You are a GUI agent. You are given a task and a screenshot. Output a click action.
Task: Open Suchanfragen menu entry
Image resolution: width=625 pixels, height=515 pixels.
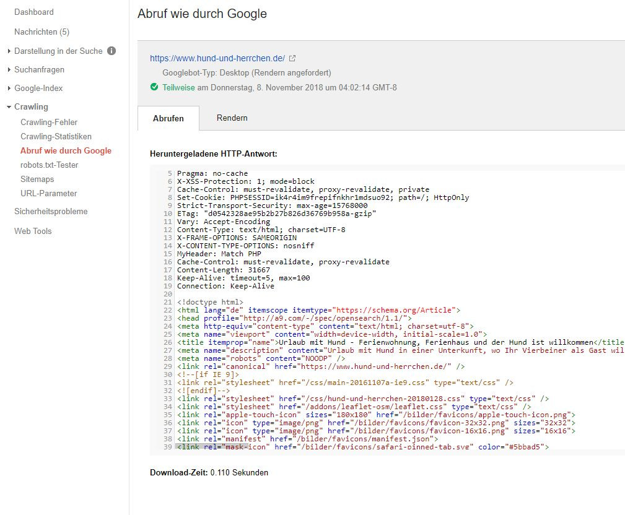39,70
